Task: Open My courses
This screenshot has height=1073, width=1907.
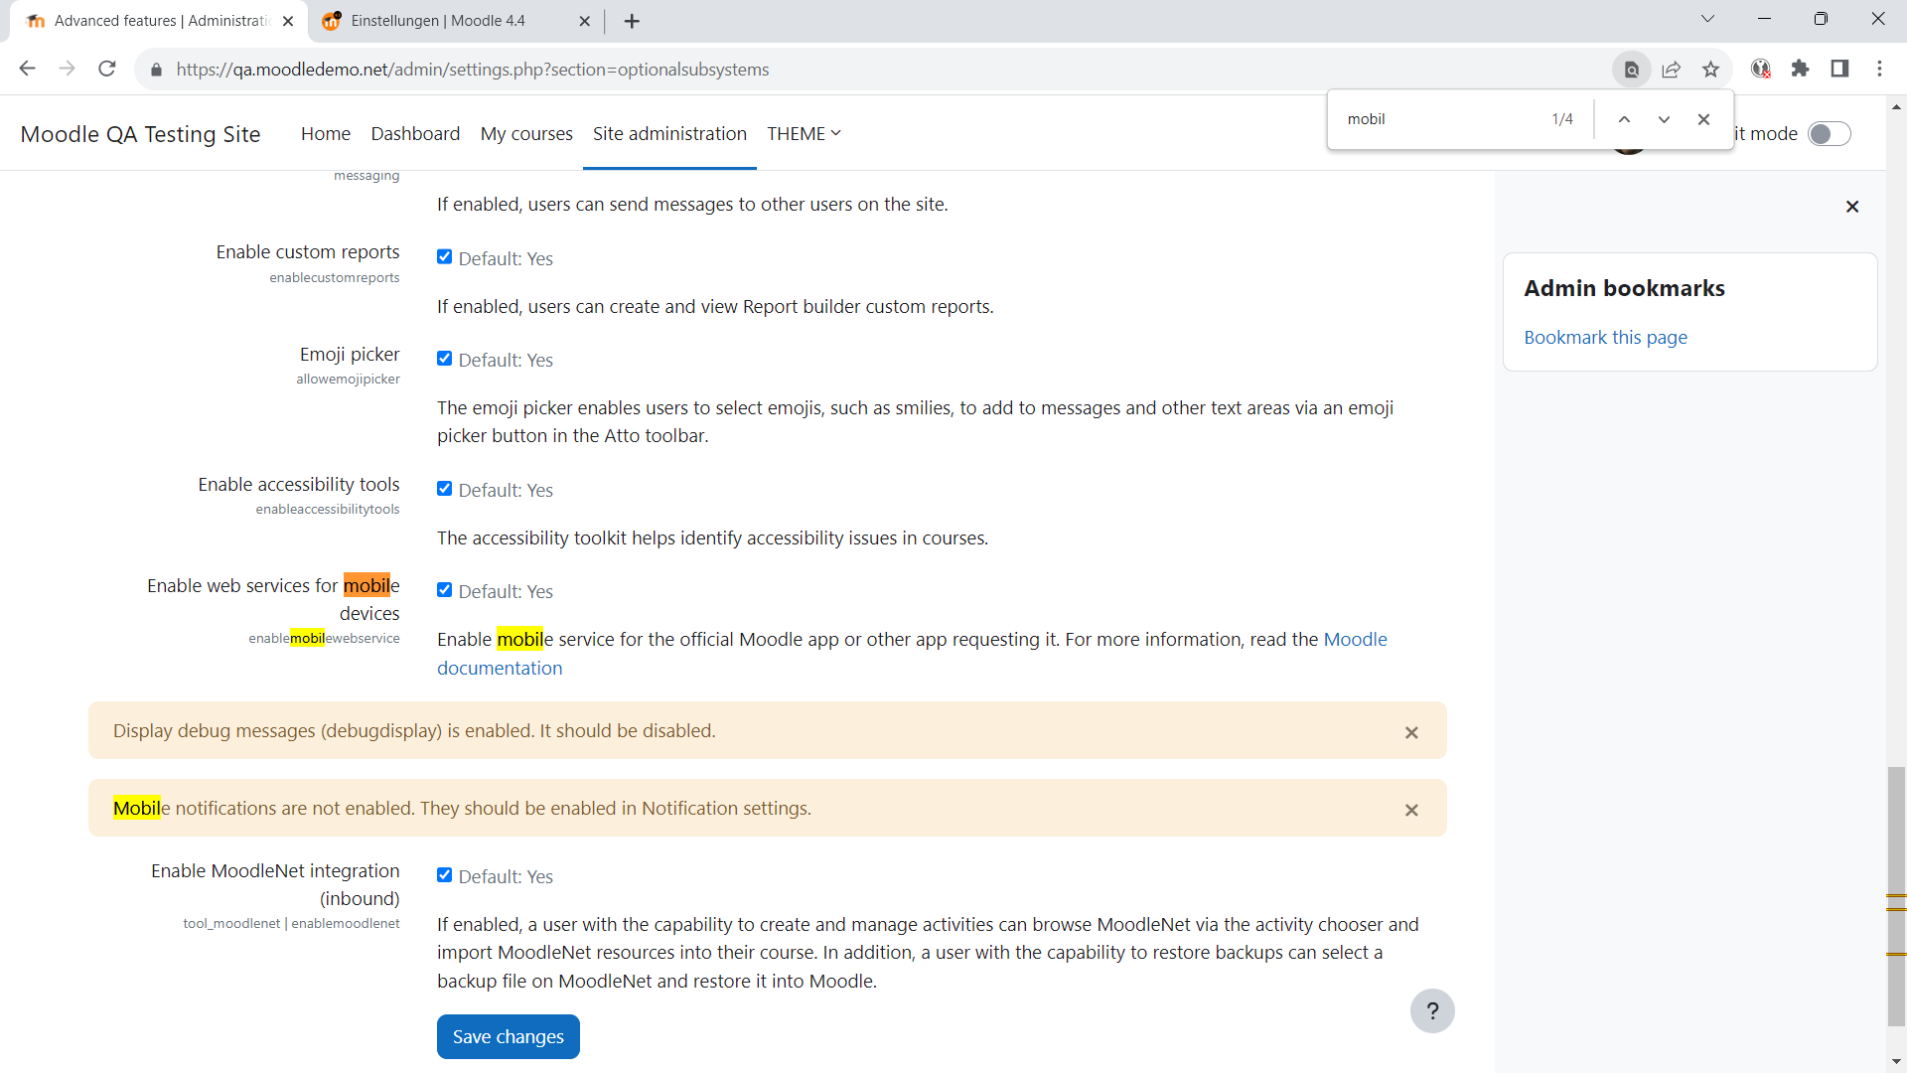Action: point(526,133)
